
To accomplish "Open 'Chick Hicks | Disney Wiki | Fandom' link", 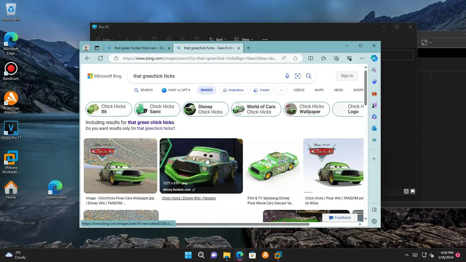I will [189, 198].
